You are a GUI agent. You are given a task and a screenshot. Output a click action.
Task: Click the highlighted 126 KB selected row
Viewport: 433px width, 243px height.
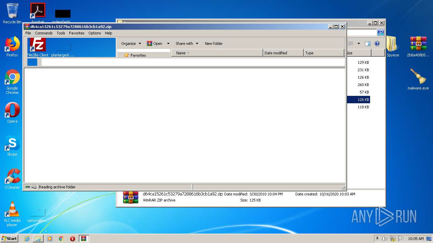tap(358, 100)
